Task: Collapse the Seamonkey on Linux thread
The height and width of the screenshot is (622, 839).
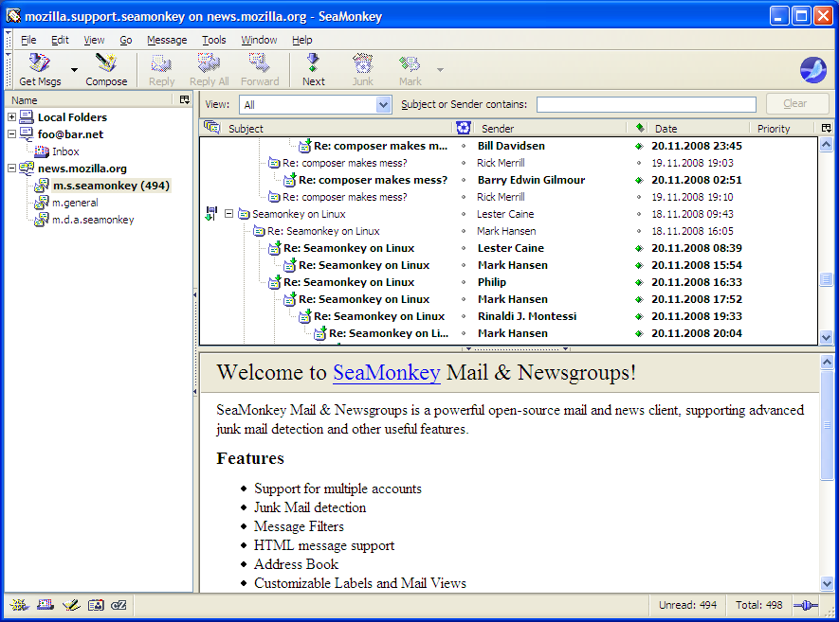Action: (x=228, y=214)
